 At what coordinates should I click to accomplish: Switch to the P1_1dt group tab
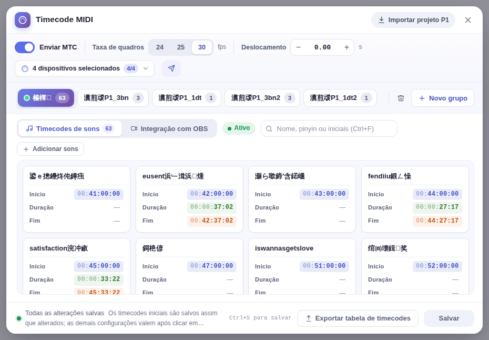click(187, 98)
